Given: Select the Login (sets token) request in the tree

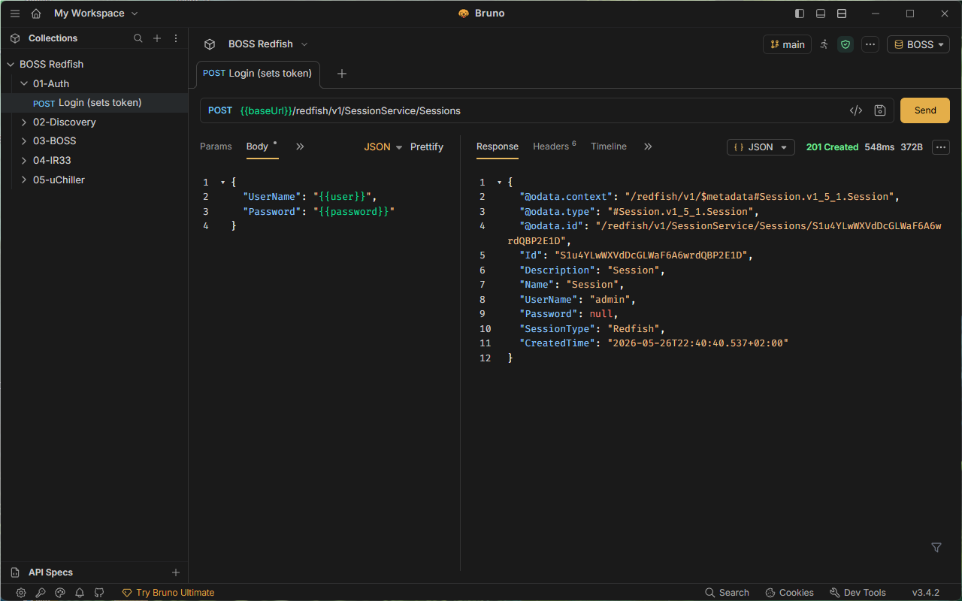Looking at the screenshot, I should [x=94, y=103].
